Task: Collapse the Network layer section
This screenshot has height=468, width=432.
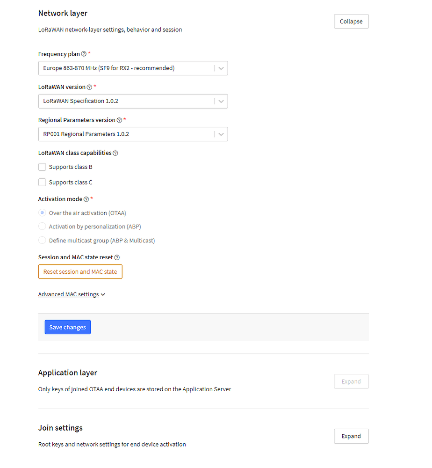Action: click(351, 22)
